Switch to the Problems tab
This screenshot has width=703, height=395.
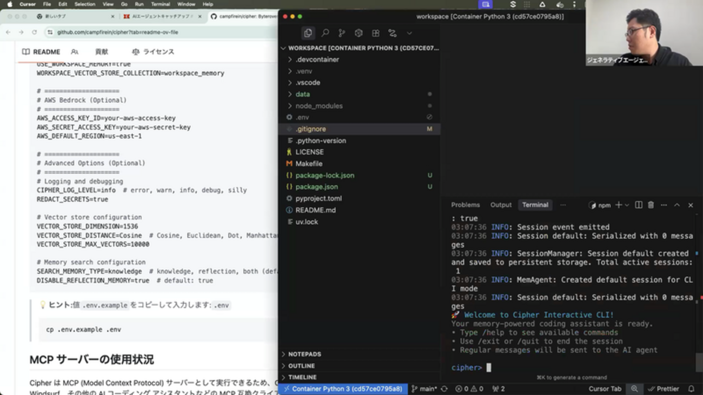point(465,205)
